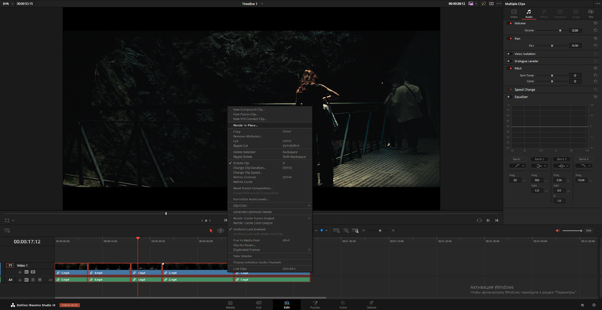Enable the Dialogue Leveler toggle
This screenshot has height=310, width=602.
(x=509, y=61)
